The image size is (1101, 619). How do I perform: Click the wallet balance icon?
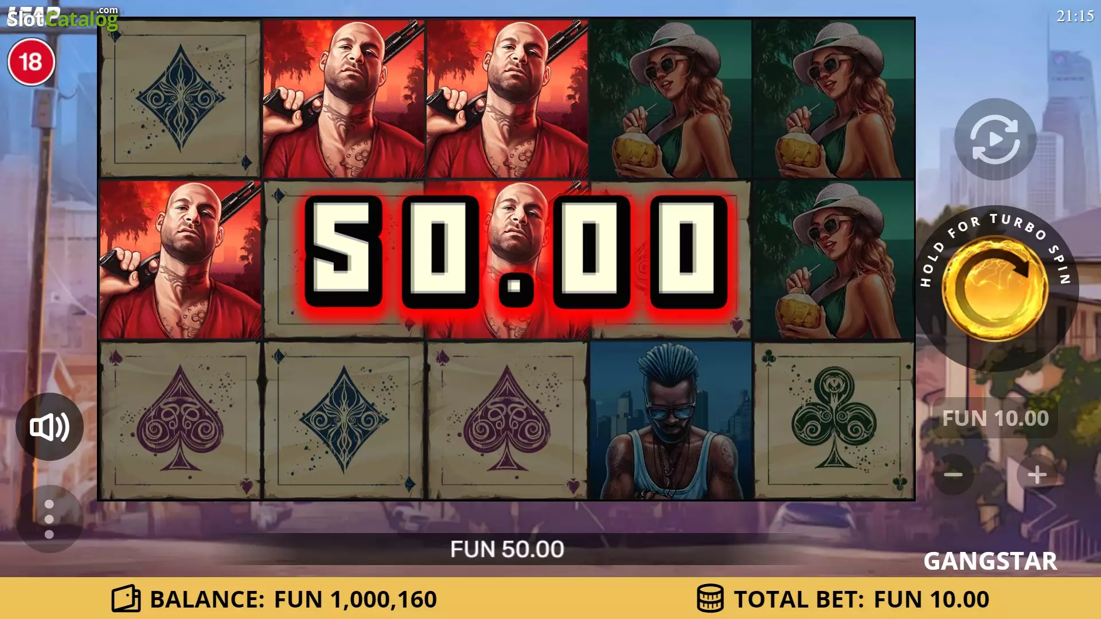click(x=126, y=599)
